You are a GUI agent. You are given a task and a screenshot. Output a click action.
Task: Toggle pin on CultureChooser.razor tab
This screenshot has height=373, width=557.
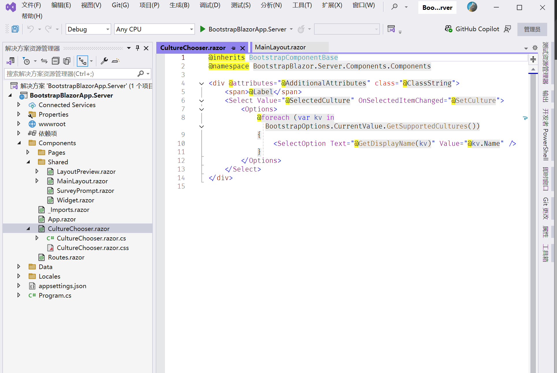233,48
